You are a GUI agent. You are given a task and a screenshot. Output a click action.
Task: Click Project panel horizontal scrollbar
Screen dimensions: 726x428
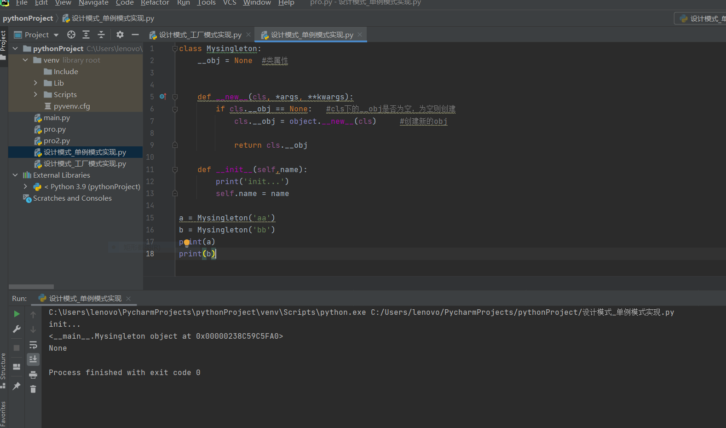[31, 287]
